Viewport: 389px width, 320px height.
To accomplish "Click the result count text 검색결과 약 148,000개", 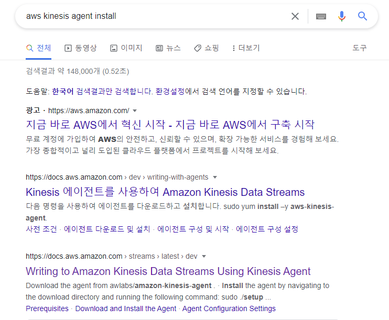I will click(x=78, y=71).
